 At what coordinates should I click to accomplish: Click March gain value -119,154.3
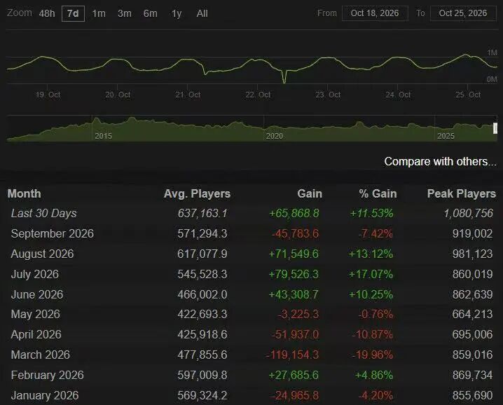293,355
